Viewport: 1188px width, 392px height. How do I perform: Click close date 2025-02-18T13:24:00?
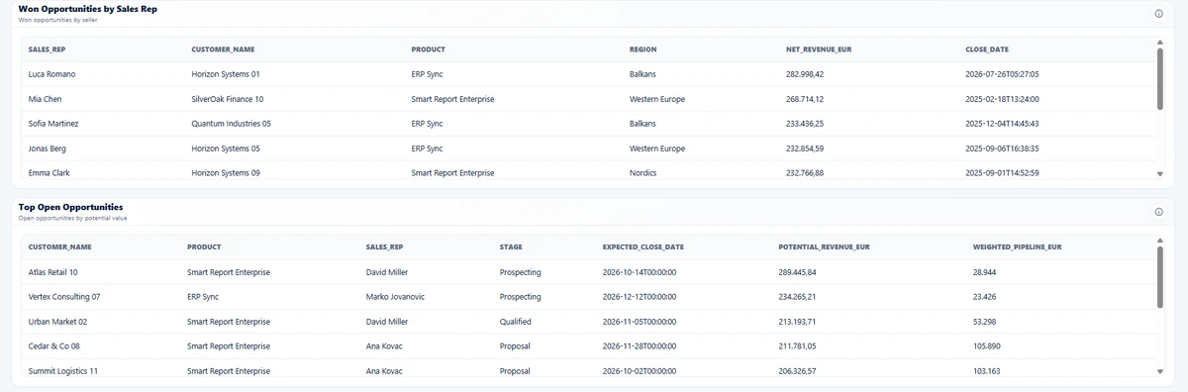coord(1002,99)
